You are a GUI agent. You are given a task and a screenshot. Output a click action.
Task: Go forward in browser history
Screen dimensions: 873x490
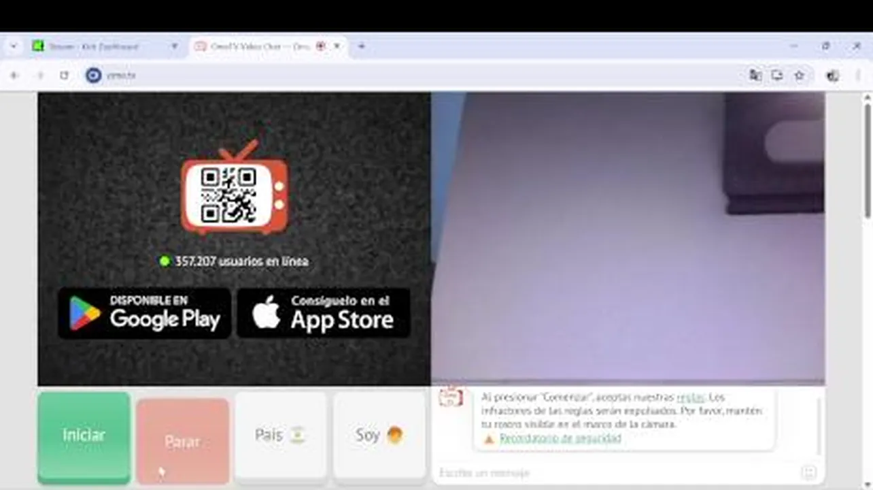point(39,76)
